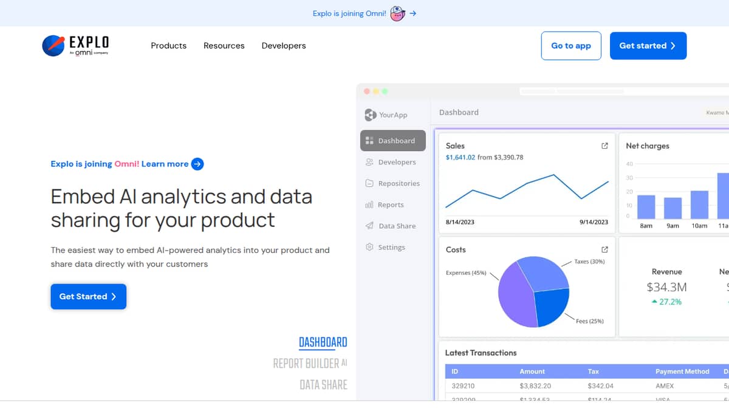Select the DATA SHARE tab

(x=324, y=385)
